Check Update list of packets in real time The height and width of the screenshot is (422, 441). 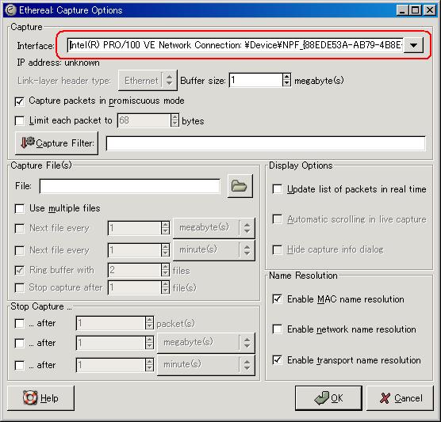click(x=278, y=189)
